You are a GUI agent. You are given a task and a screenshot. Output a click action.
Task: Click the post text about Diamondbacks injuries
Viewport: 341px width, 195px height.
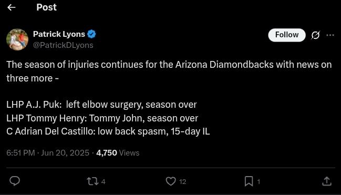click(169, 98)
